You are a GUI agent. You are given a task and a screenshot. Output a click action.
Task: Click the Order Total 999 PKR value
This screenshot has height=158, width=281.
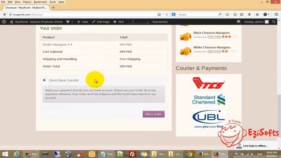pyautogui.click(x=126, y=66)
